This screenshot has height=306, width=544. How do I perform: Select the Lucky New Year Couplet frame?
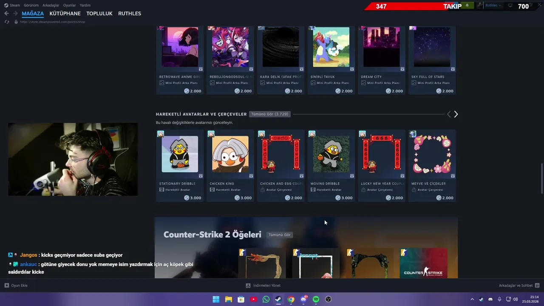[382, 154]
